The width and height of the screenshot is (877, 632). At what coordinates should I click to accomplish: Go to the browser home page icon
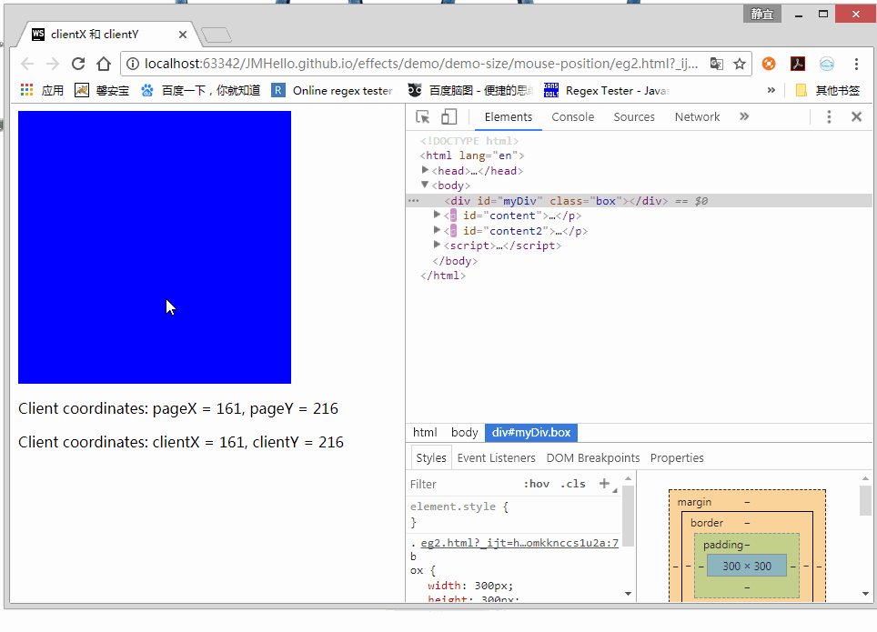pos(104,64)
